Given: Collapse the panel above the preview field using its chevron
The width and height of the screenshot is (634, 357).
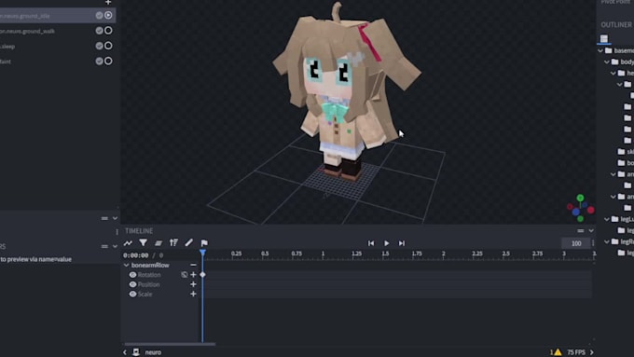Looking at the screenshot, I should [115, 246].
